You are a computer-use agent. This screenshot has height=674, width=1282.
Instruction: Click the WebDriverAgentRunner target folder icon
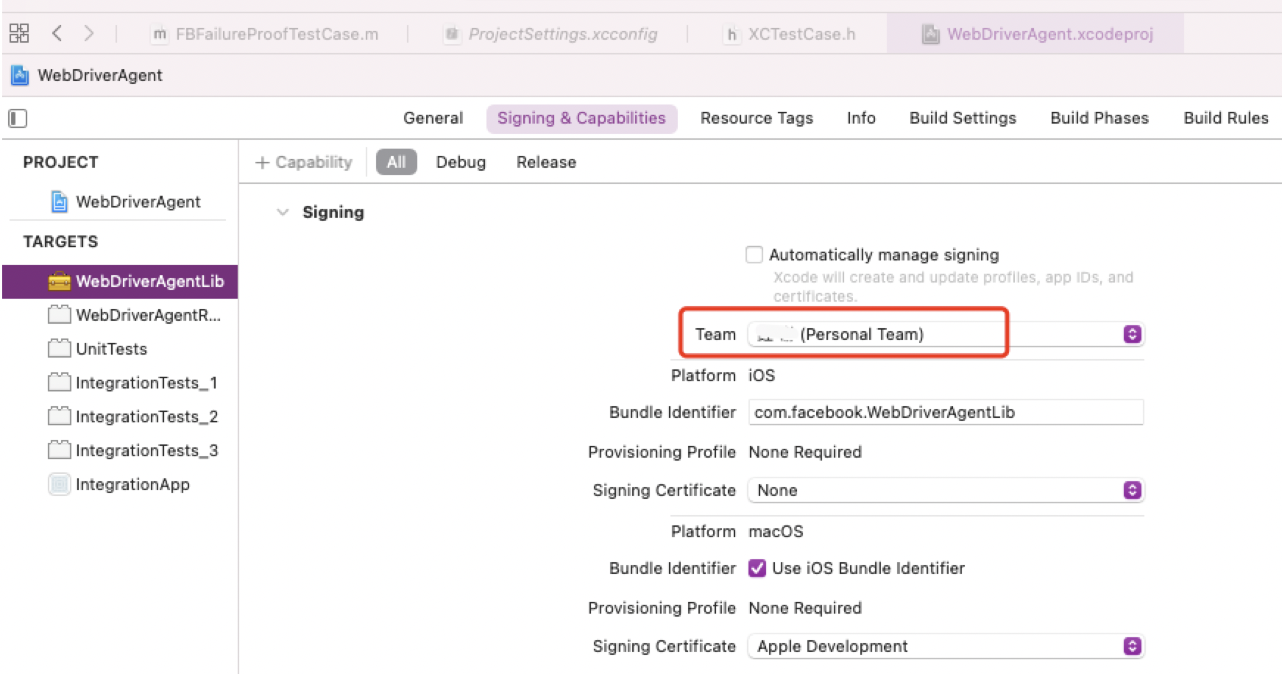point(59,315)
